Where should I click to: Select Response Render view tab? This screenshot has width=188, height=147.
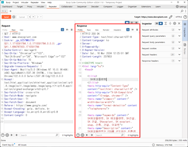coord(106,30)
